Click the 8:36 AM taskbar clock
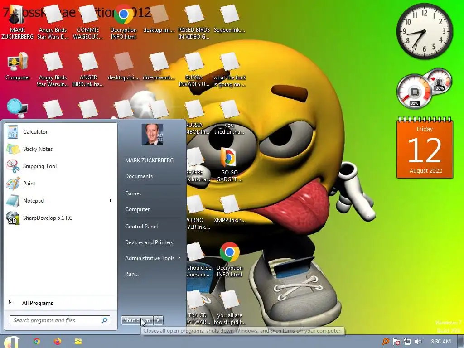The image size is (464, 348). click(441, 342)
